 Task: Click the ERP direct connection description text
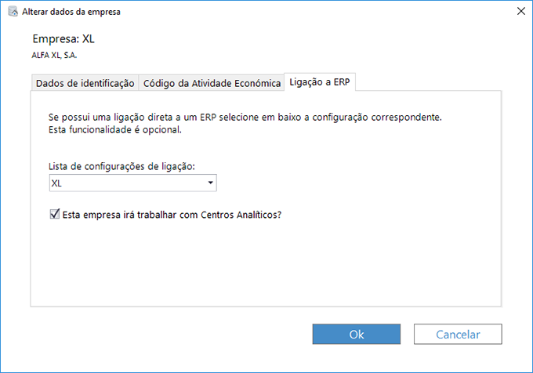(245, 118)
